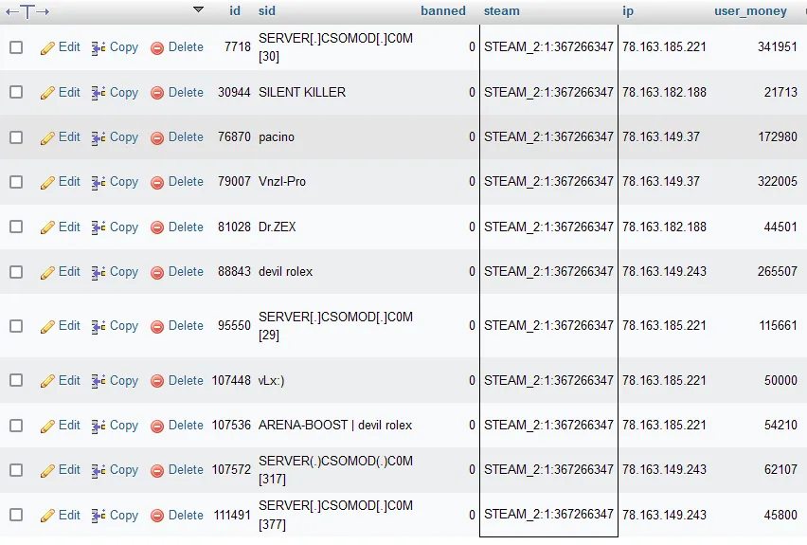The width and height of the screenshot is (807, 545).
Task: Click the Copy icon for vLx:) row
Action: (99, 381)
